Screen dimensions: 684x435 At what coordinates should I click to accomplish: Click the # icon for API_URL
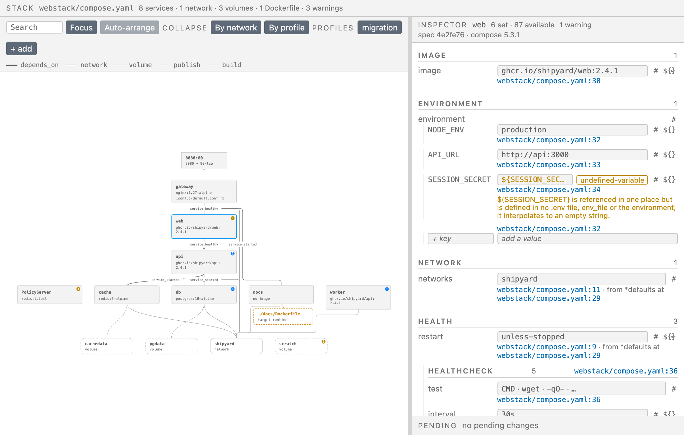[x=656, y=155]
